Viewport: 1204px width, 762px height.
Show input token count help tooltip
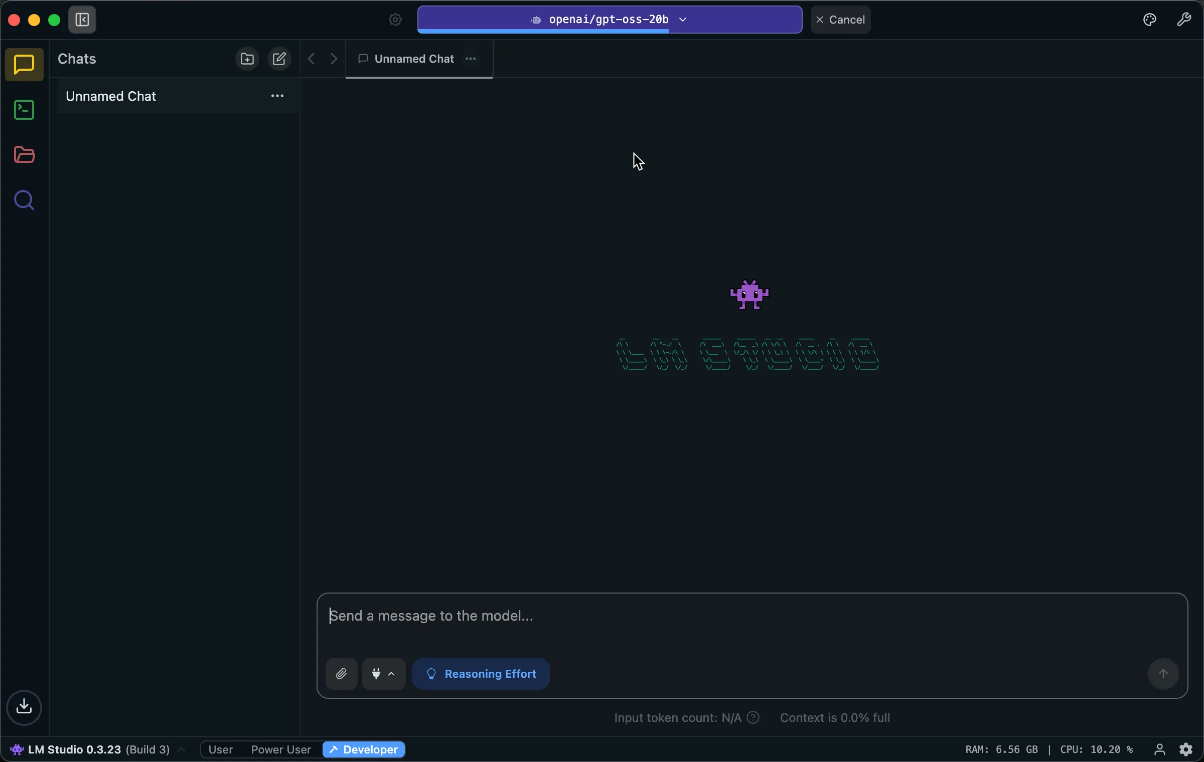tap(753, 718)
